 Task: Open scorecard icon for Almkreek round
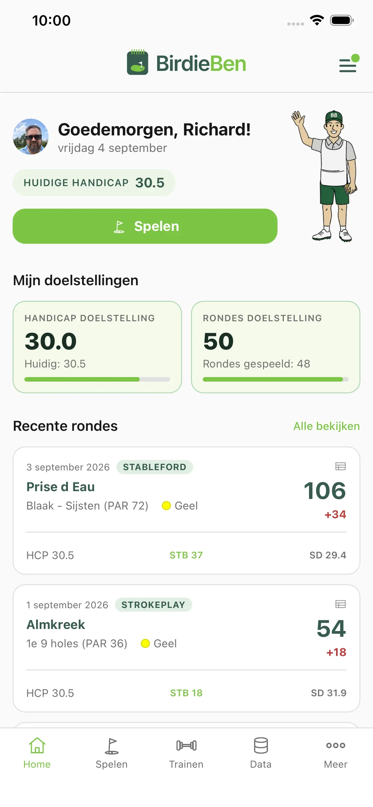340,604
